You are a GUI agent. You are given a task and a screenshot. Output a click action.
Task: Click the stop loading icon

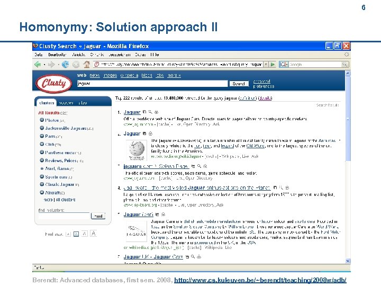pos(76,65)
